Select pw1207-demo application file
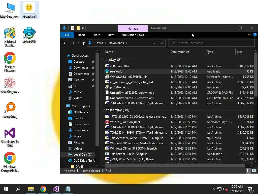258x194 pixels. [x=179, y=87]
